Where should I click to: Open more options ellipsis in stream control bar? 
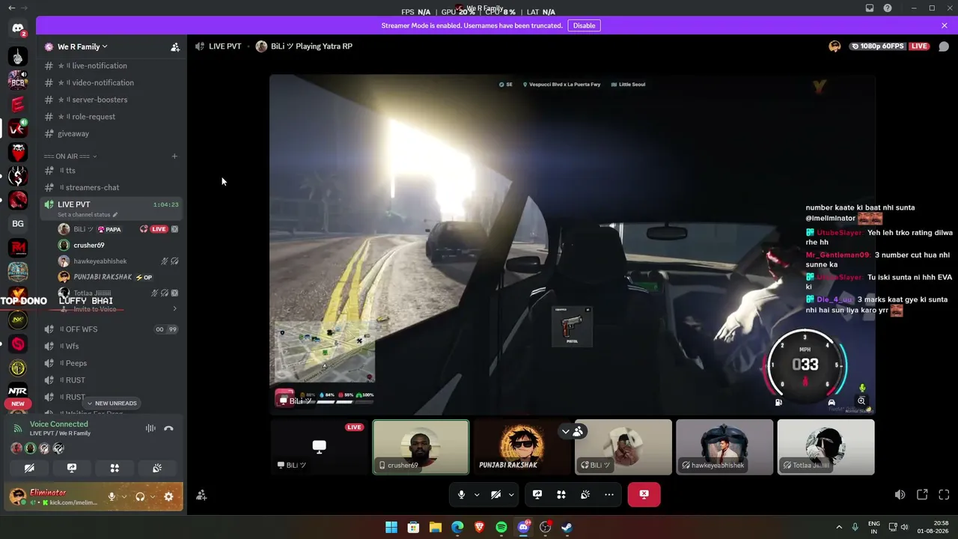pyautogui.click(x=609, y=494)
